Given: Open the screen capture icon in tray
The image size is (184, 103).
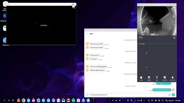Looking at the screenshot, I should point(159,100).
